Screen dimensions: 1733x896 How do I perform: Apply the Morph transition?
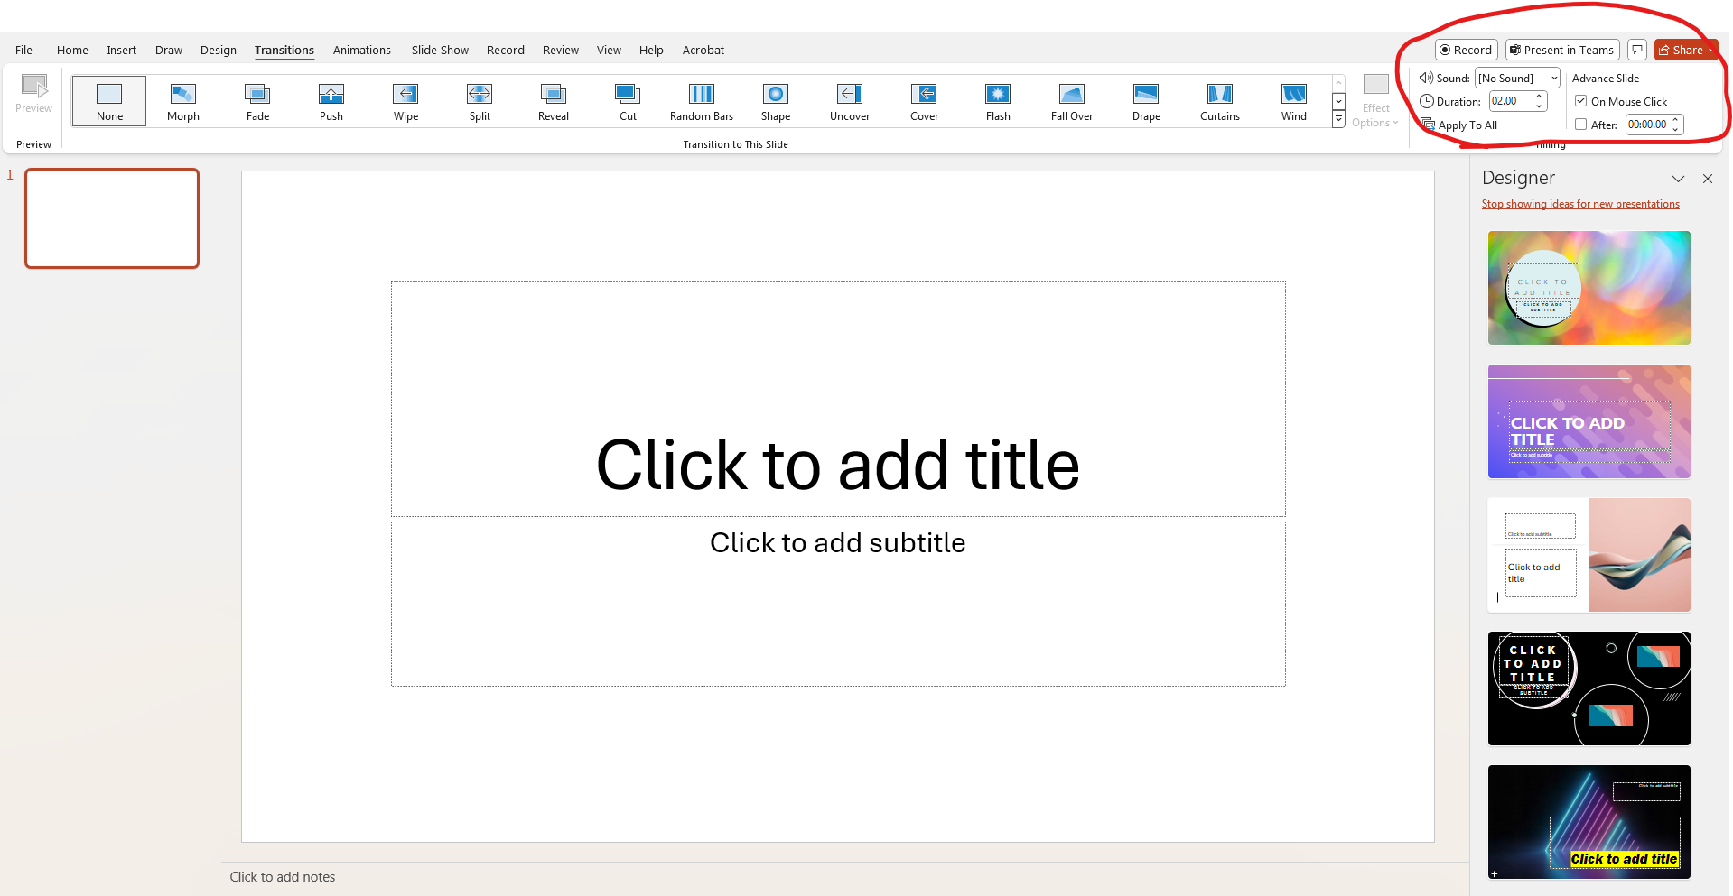point(182,99)
